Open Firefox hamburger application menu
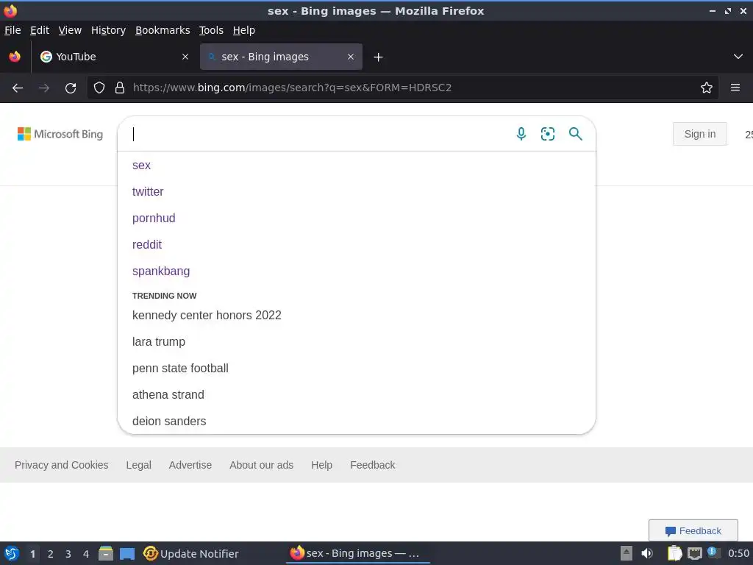The image size is (753, 565). [735, 88]
